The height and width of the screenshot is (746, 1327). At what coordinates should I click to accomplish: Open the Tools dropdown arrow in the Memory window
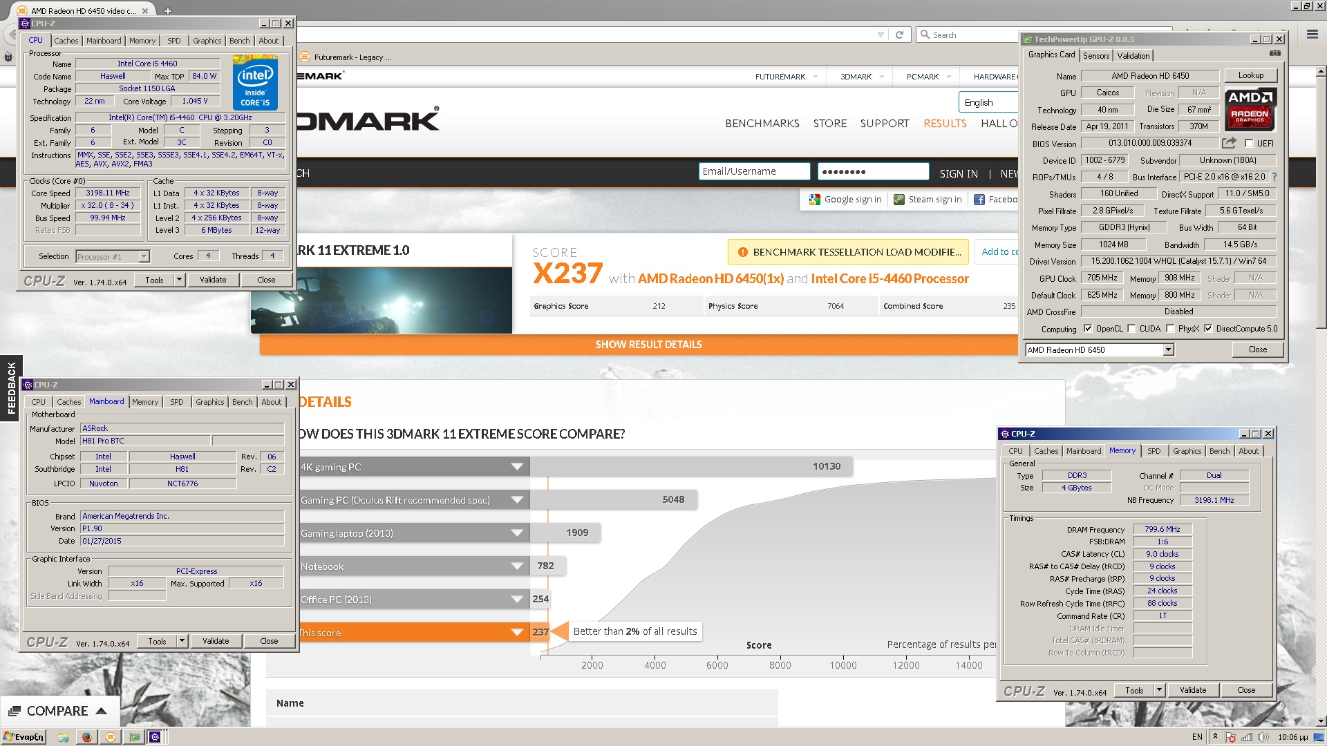pos(1159,690)
